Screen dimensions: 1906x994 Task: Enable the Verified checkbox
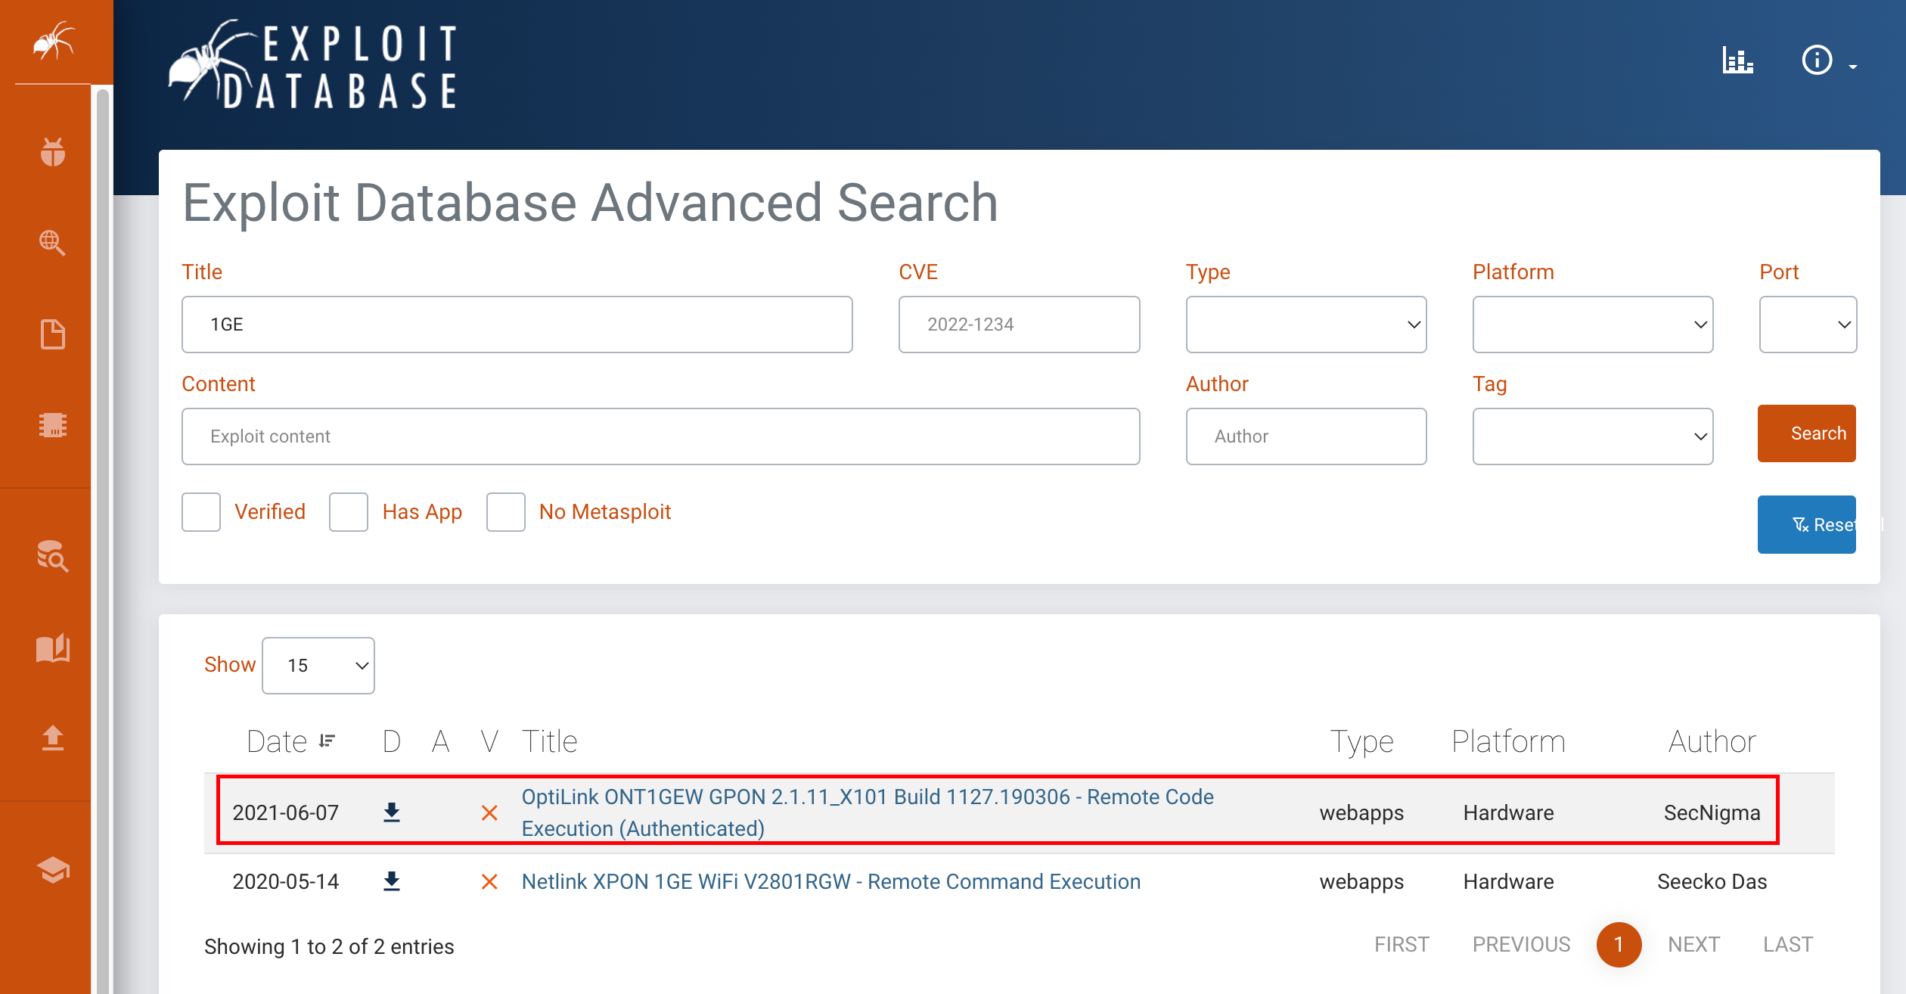click(x=201, y=512)
